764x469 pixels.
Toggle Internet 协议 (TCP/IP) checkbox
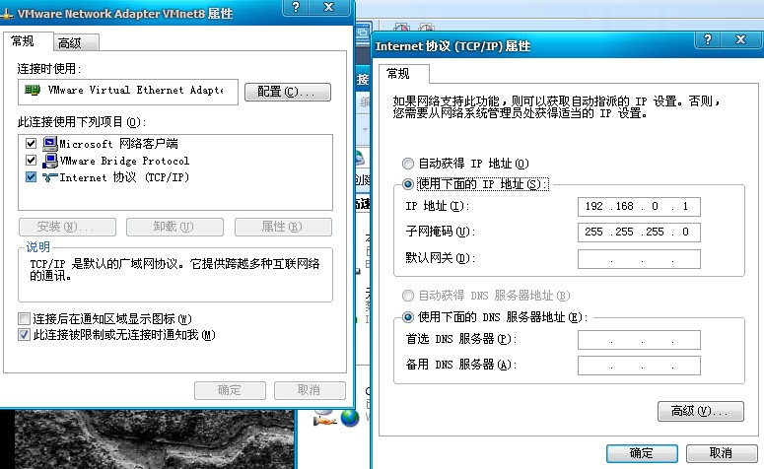[31, 176]
